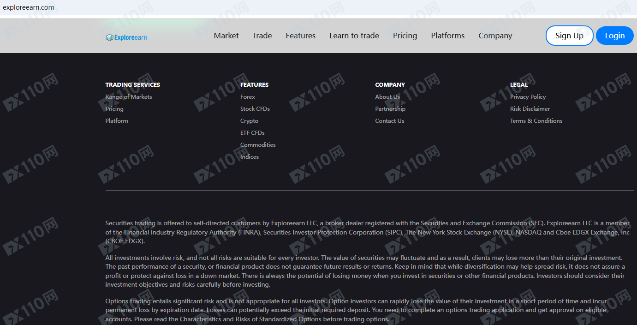Image resolution: width=637 pixels, height=325 pixels.
Task: Open the Trade menu
Action: pos(262,36)
